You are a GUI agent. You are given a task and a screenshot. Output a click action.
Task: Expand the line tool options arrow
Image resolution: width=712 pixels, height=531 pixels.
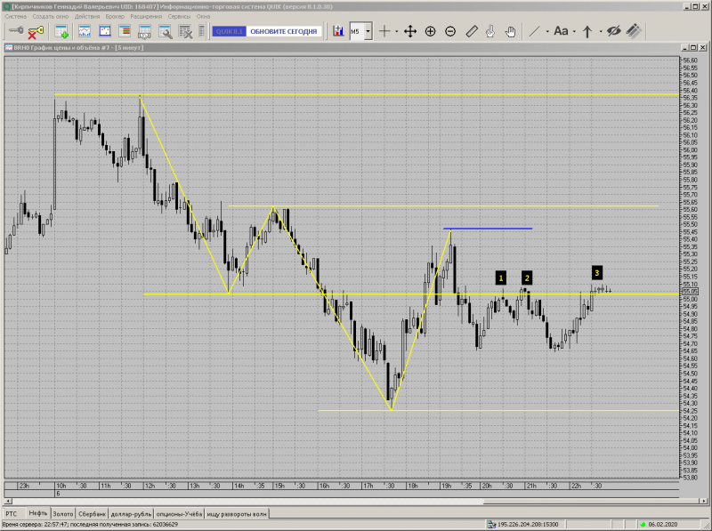point(547,31)
